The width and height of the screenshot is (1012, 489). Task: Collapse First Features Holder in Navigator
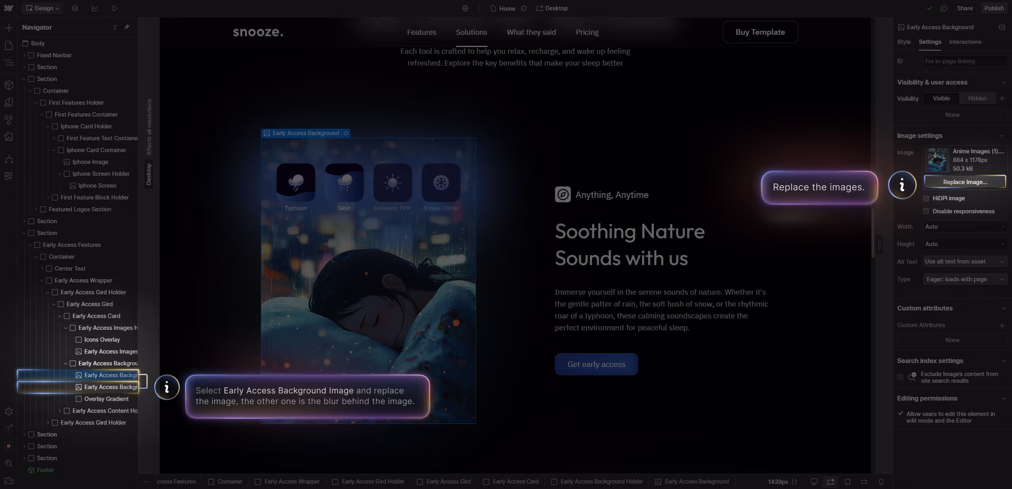36,103
